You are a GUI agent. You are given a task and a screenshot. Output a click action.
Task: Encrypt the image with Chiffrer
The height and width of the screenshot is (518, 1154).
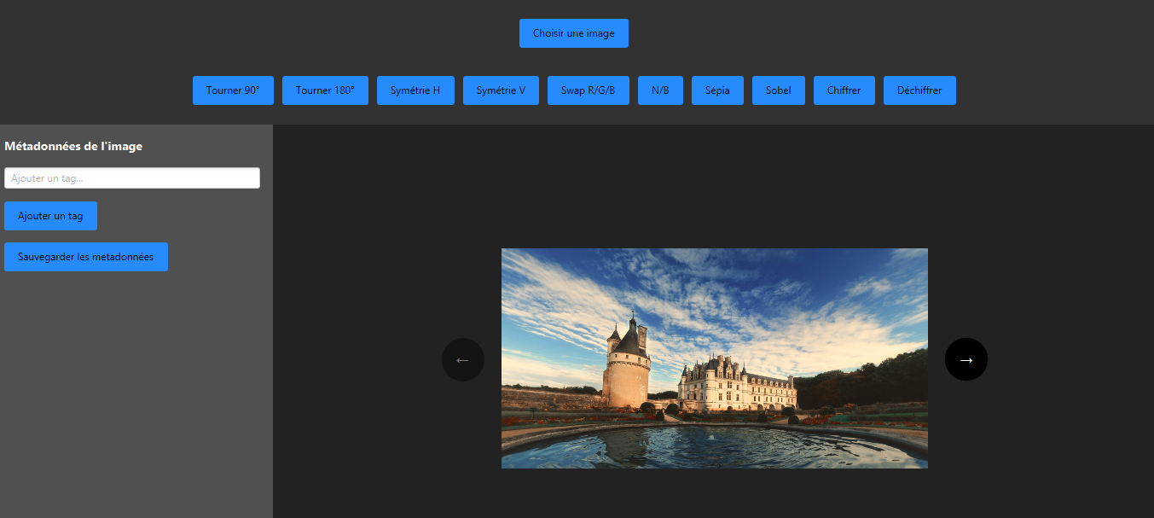[x=844, y=90]
